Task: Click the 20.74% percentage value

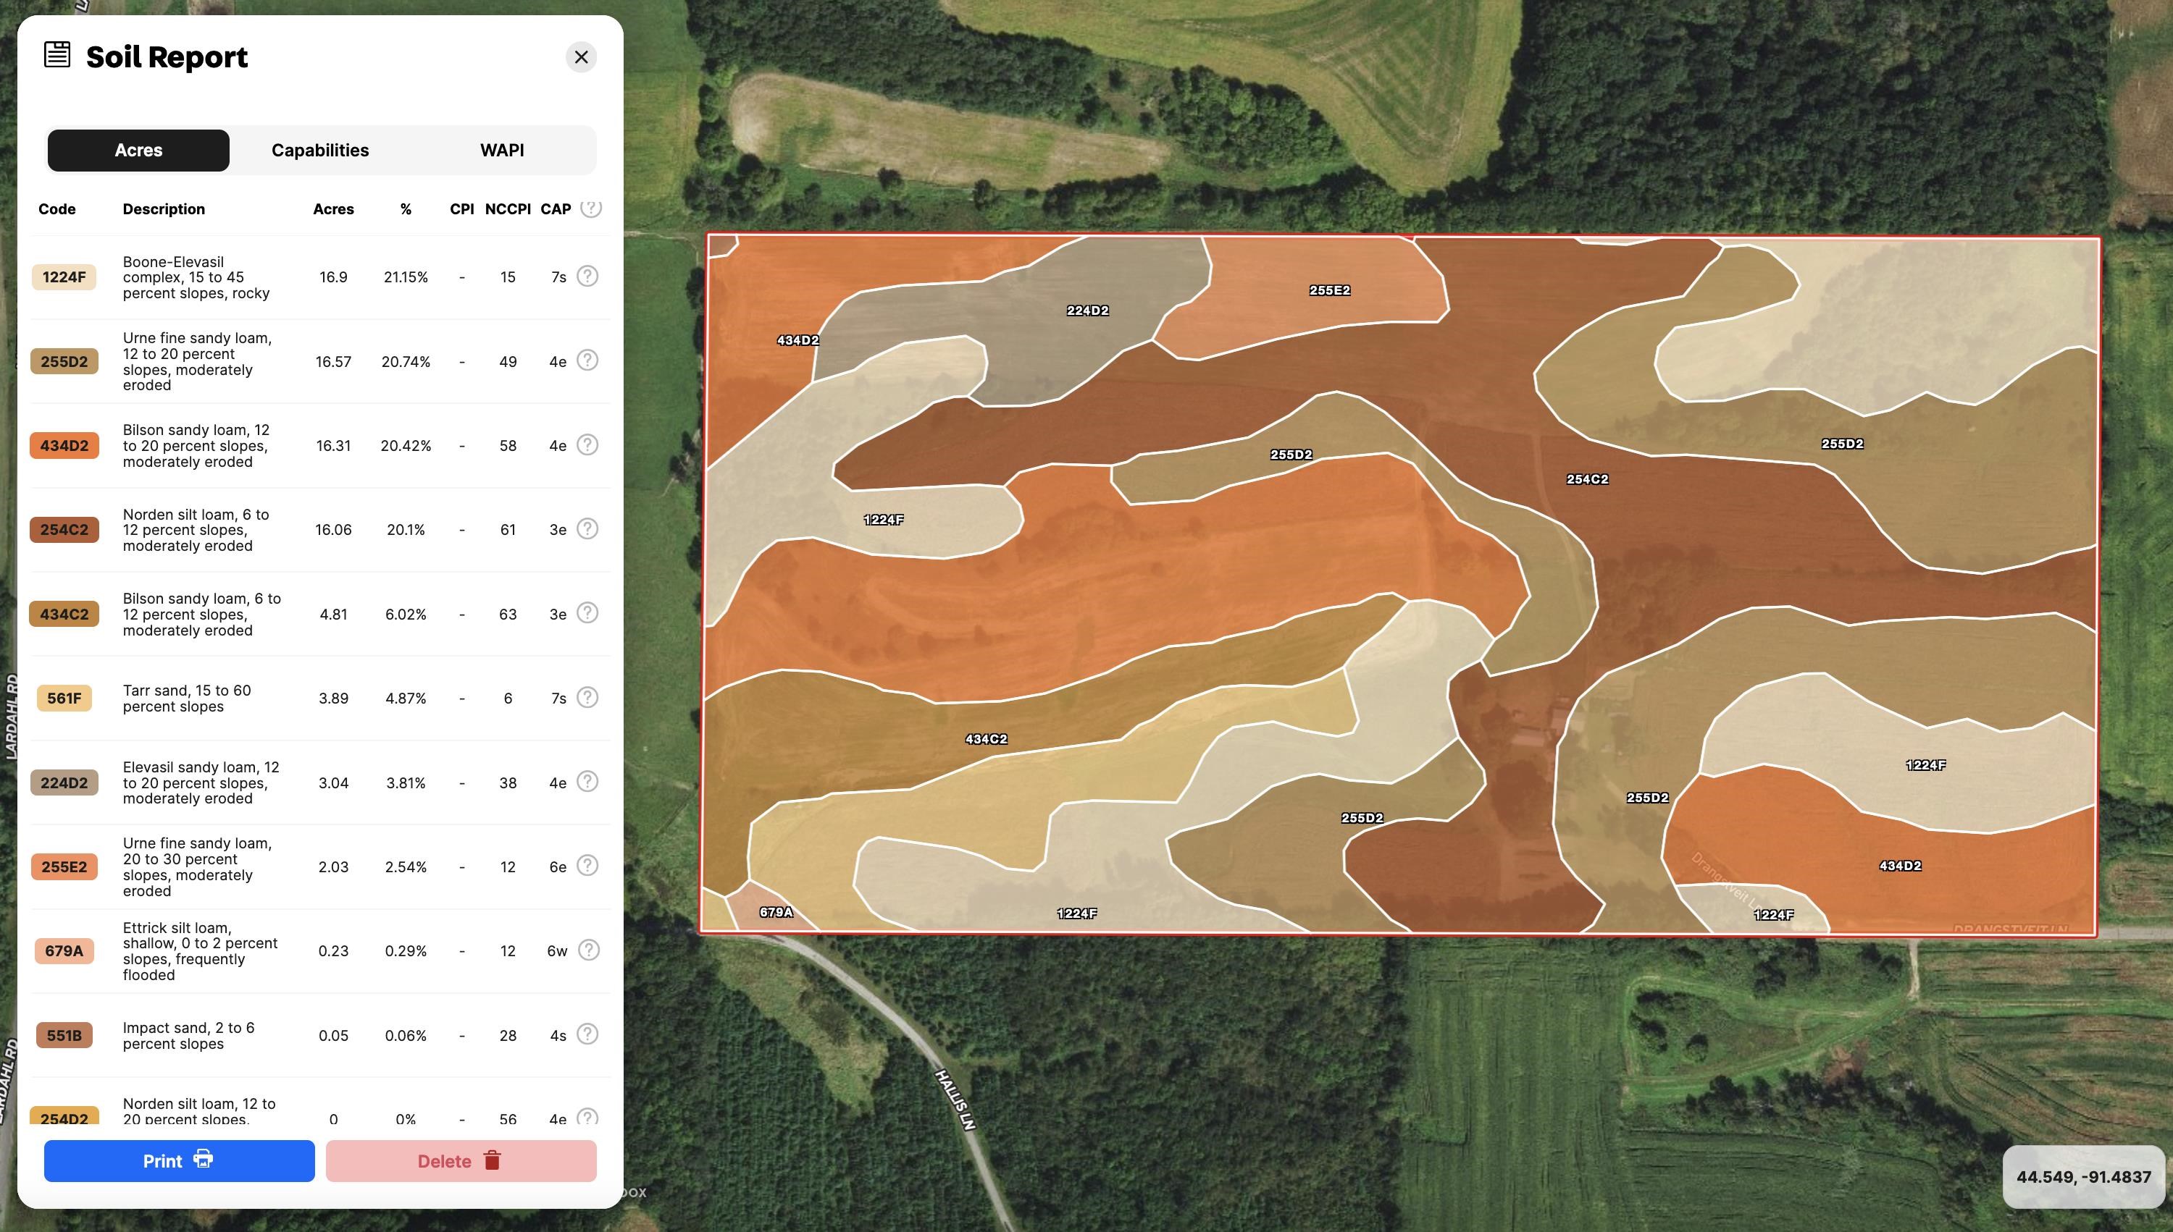Action: coord(406,361)
